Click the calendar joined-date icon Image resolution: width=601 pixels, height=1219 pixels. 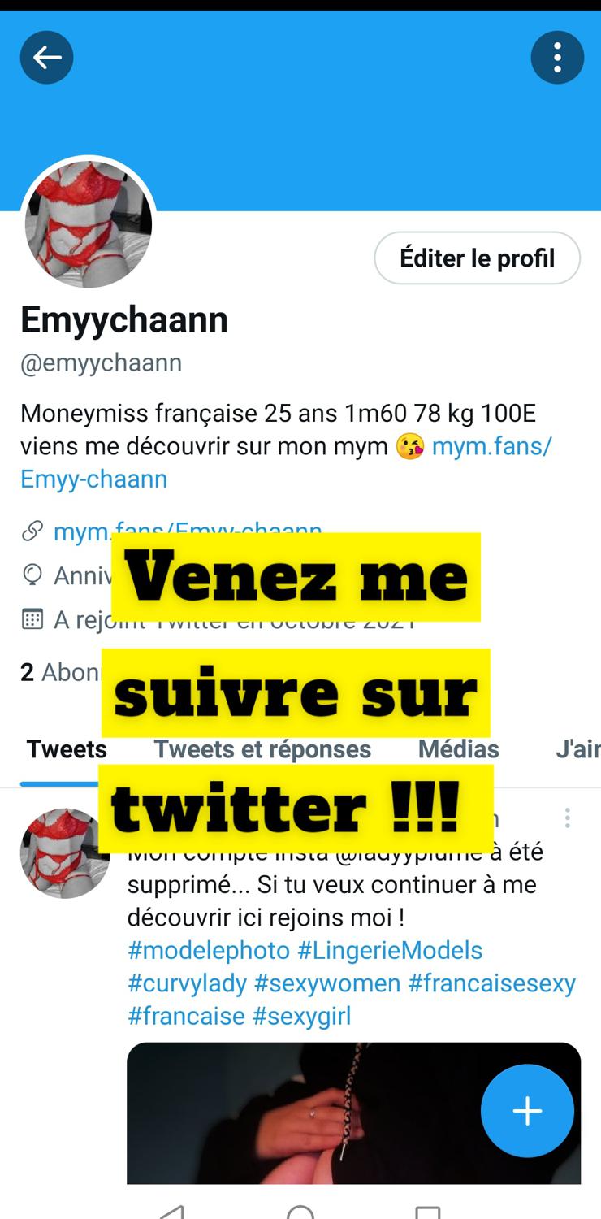pos(32,620)
